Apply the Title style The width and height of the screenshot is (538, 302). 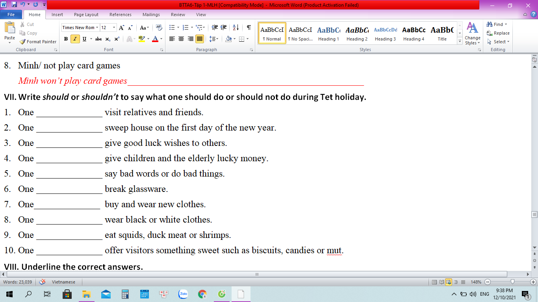442,33
